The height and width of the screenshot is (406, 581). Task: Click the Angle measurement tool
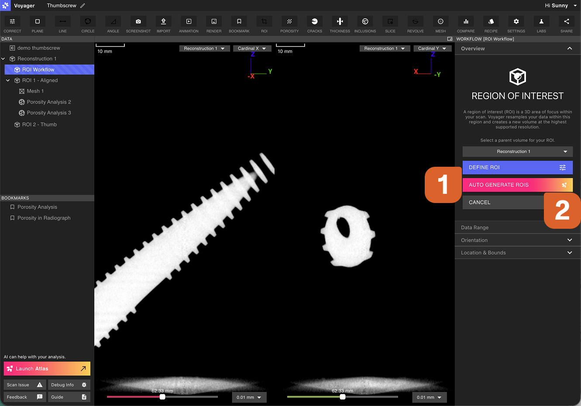tap(113, 22)
